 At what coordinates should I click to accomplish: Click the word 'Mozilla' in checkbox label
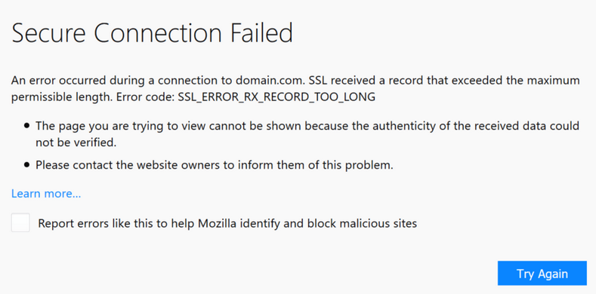[x=219, y=223]
